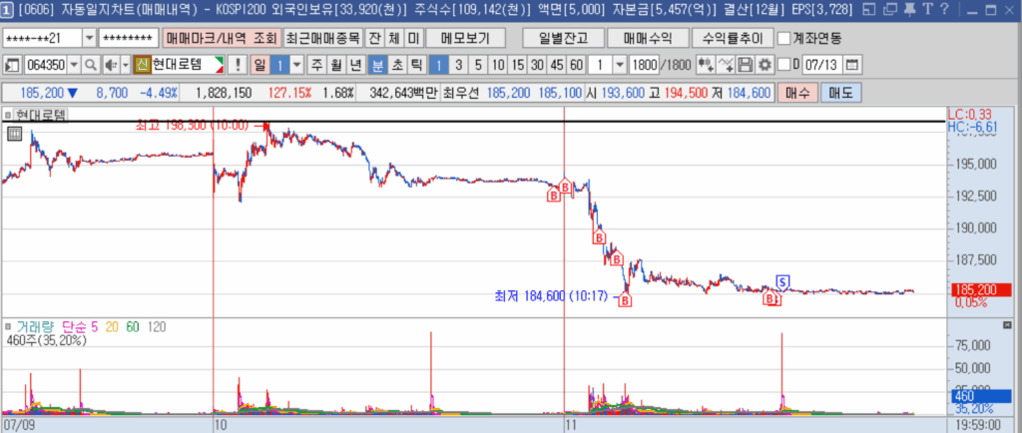Viewport: 1022px width, 433px height.
Task: Open the screen list icon beside stock code
Action: pos(12,65)
